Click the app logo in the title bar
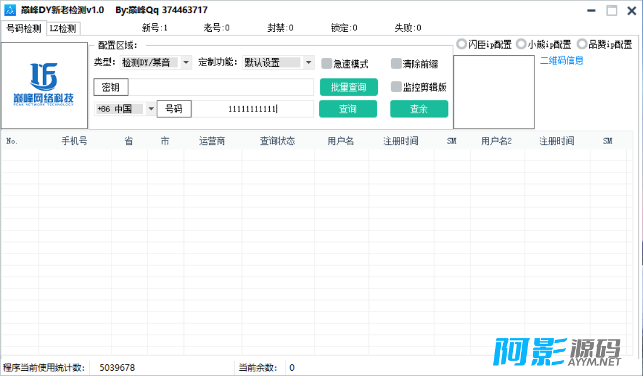This screenshot has height=376, width=643. (x=10, y=10)
